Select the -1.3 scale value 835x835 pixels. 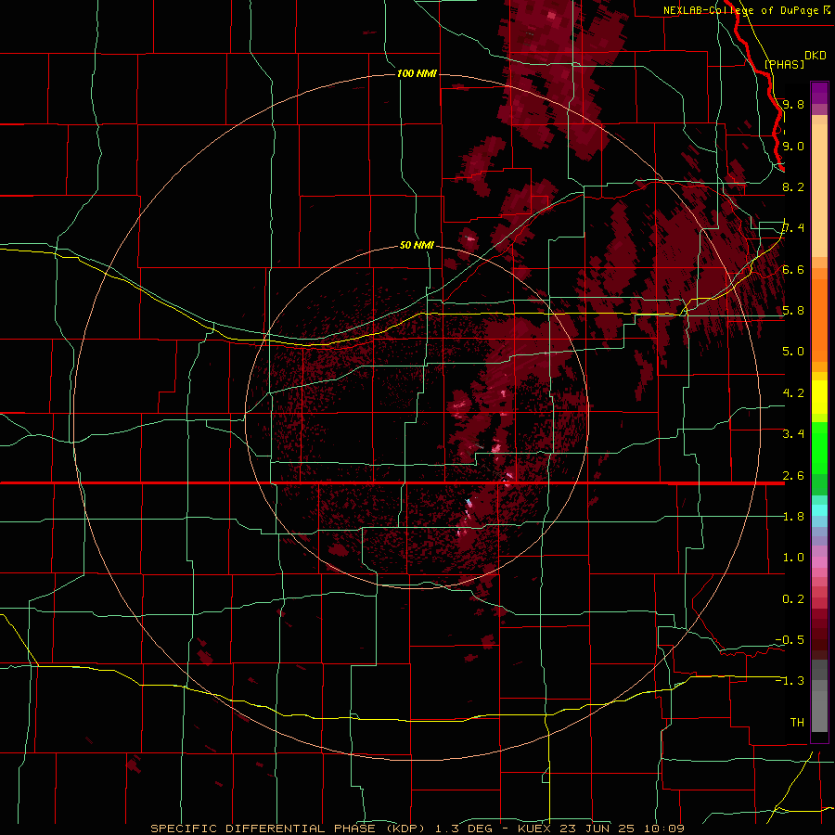tap(790, 681)
